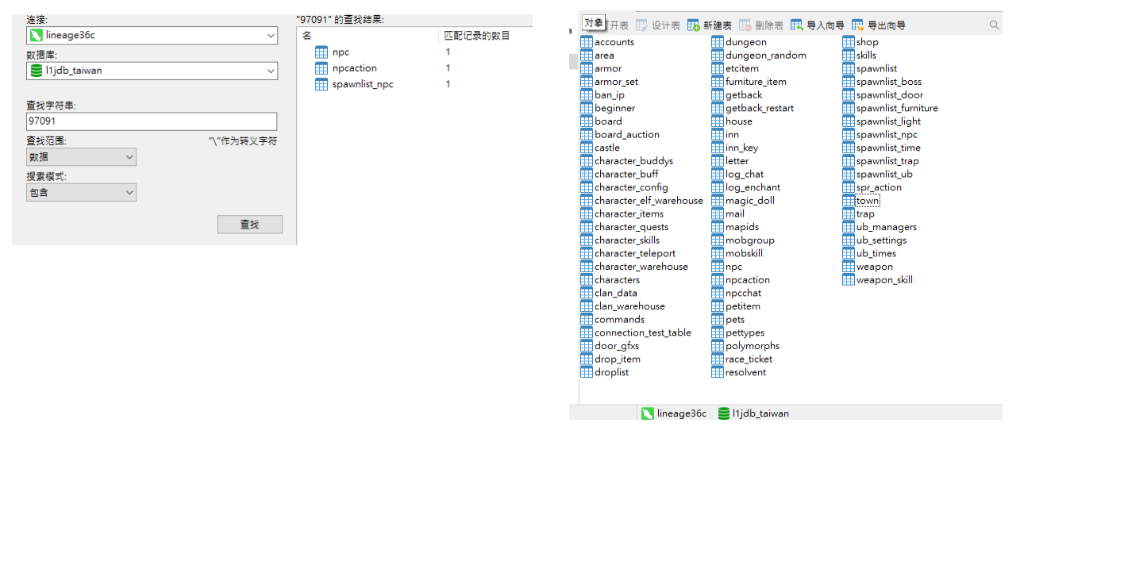Select the log_enchant table name
This screenshot has height=565, width=1124.
[x=753, y=187]
